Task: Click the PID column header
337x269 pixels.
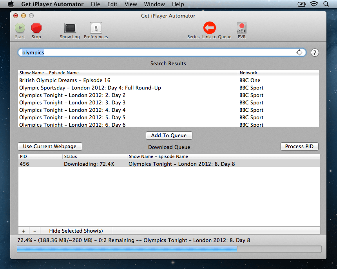Action: coord(40,156)
